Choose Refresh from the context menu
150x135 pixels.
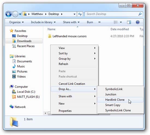(74, 64)
